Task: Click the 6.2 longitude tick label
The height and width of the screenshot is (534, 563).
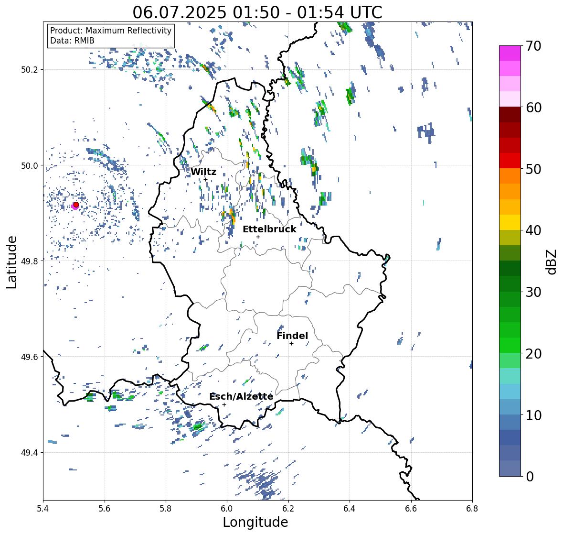Action: pyautogui.click(x=288, y=509)
